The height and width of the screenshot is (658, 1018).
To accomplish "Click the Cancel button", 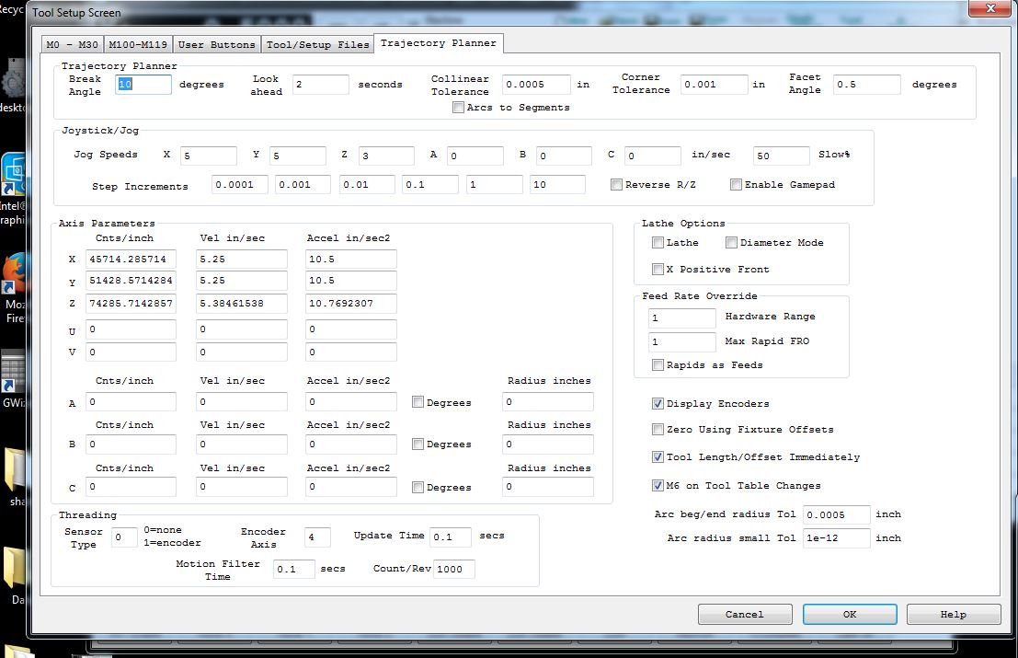I will pos(744,614).
